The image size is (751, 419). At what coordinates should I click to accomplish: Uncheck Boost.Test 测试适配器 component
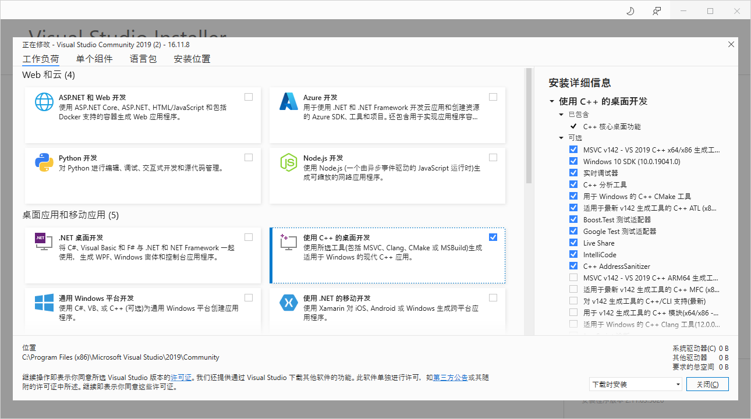click(573, 219)
